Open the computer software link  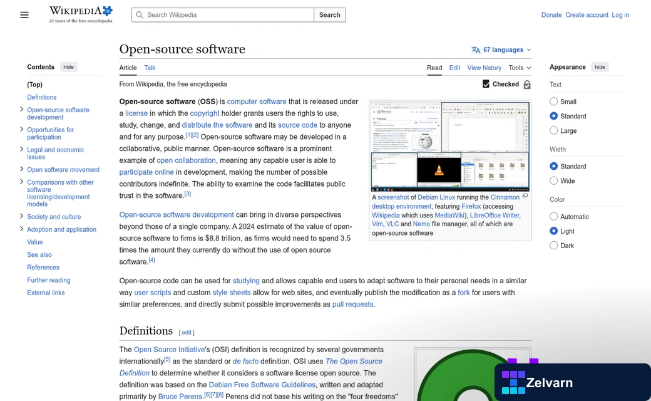tap(257, 102)
